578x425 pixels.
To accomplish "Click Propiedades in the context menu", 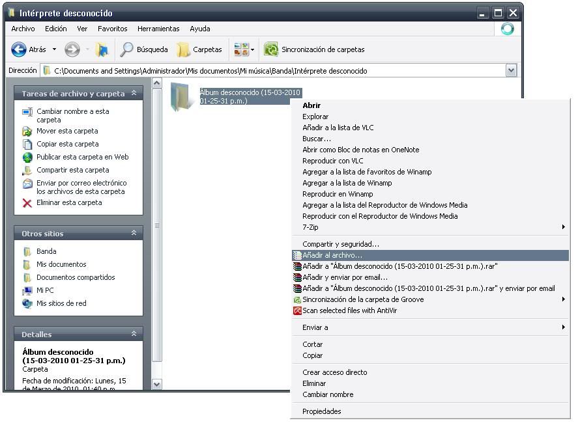I will 321,411.
